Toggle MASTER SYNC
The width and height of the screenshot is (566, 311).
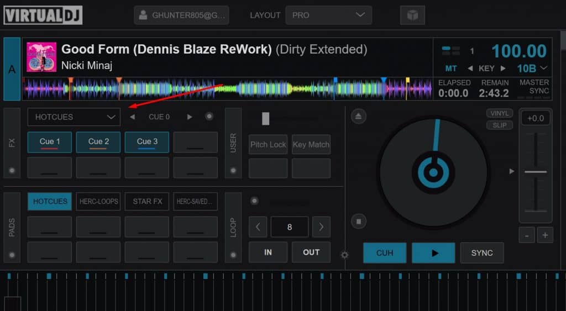(534, 87)
